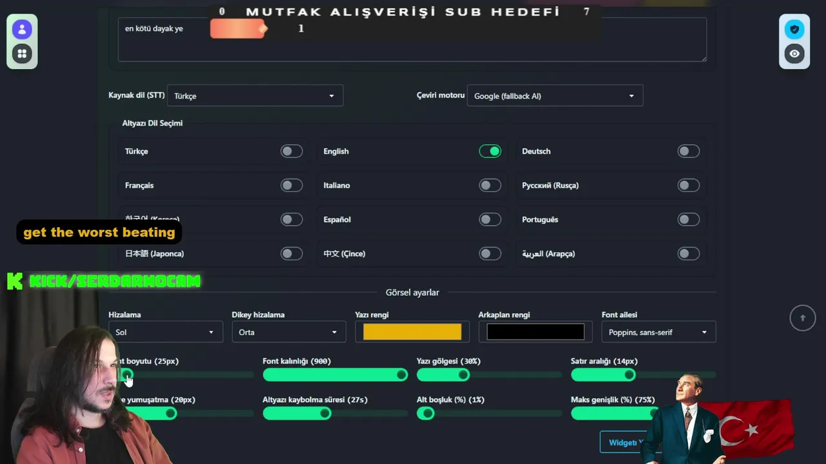
Task: Click the Widget button
Action: [623, 442]
